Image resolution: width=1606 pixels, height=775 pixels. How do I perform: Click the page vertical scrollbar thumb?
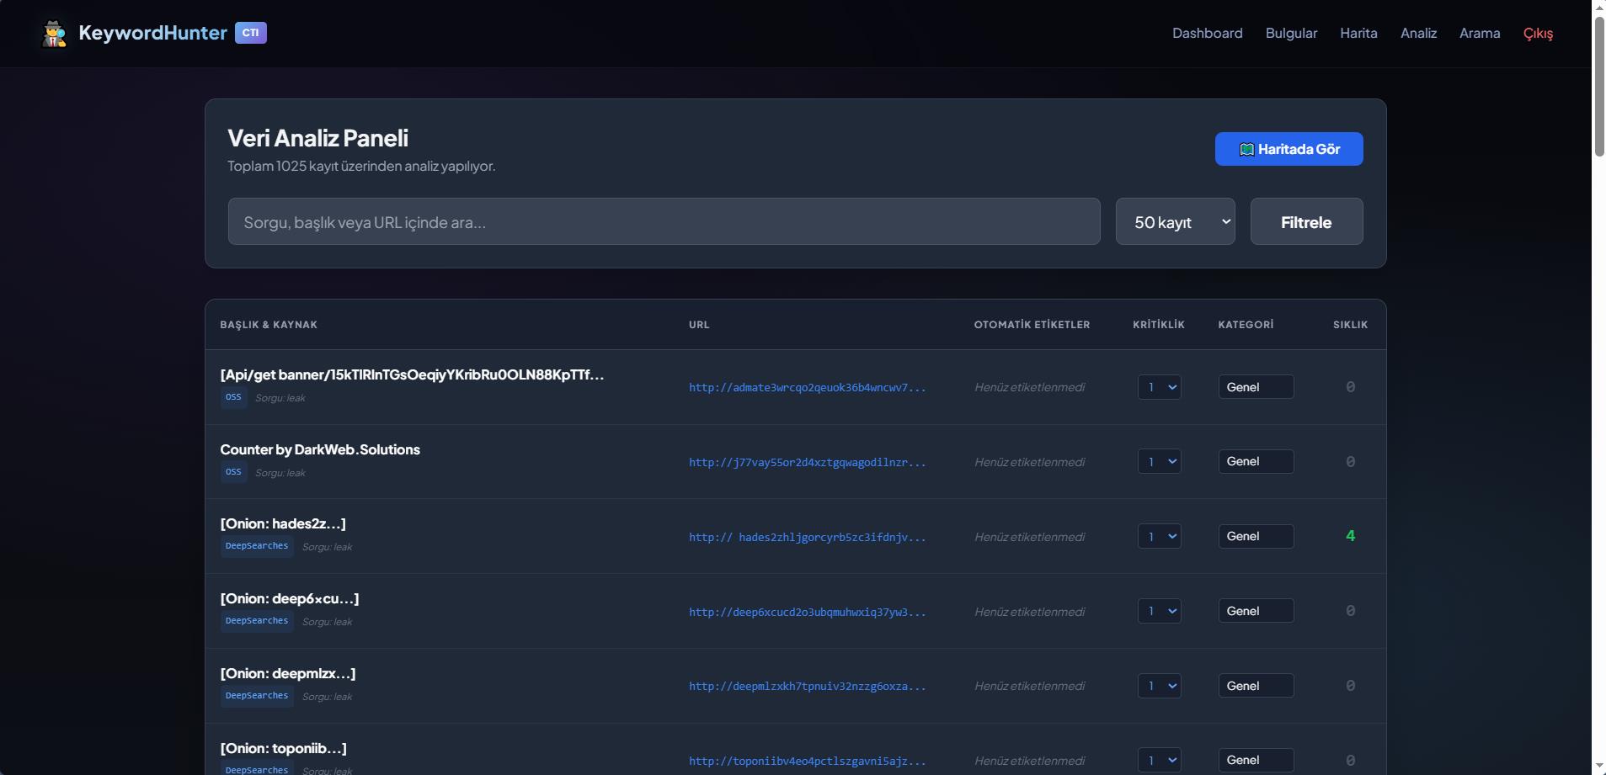(x=1599, y=86)
